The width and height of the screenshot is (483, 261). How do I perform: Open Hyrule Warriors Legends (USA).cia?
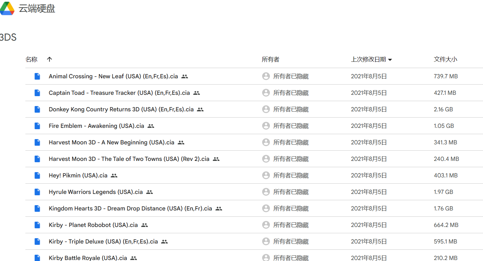96,192
